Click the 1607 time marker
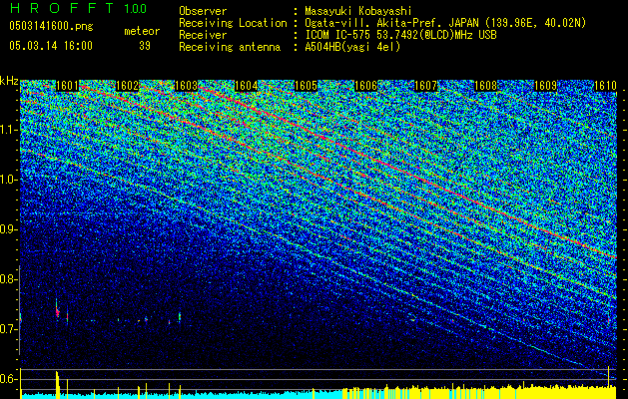Screen dimensions: 628x399 coord(425,86)
